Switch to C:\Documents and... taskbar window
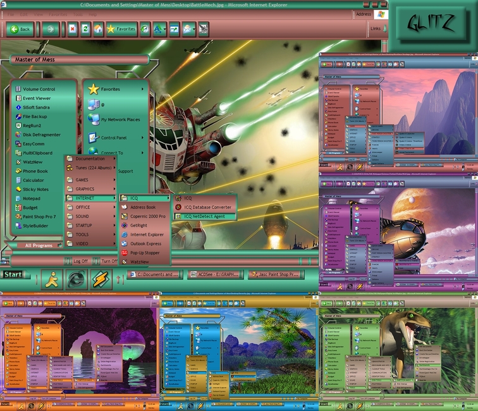 point(155,274)
